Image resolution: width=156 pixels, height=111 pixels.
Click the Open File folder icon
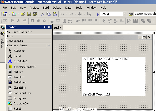[x=23, y=14]
